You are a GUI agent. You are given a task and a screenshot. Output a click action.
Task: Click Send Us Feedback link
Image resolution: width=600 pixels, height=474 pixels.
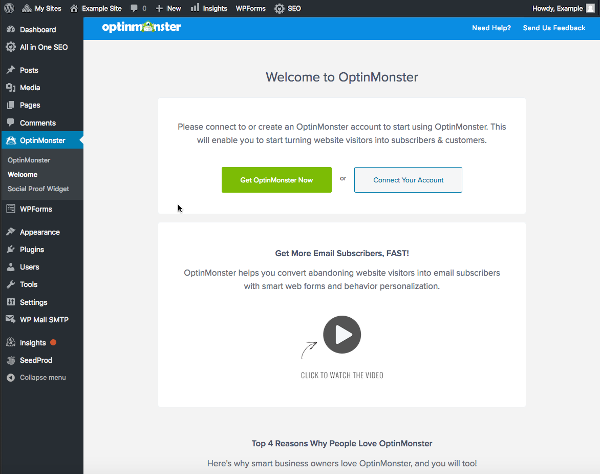click(x=554, y=28)
